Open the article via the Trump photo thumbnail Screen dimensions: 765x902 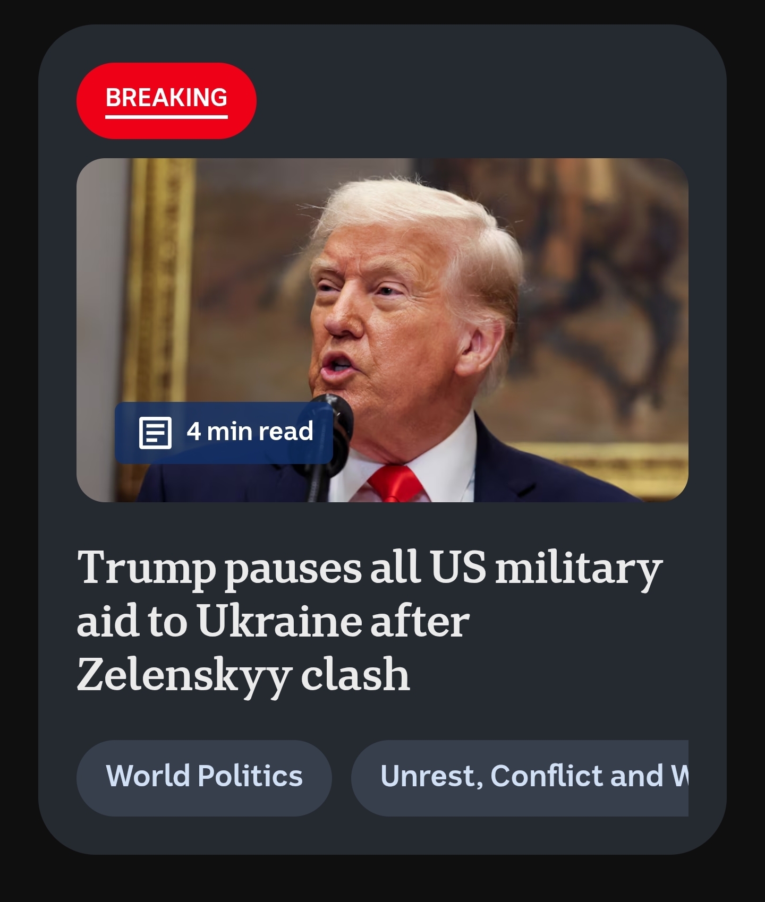(x=382, y=330)
